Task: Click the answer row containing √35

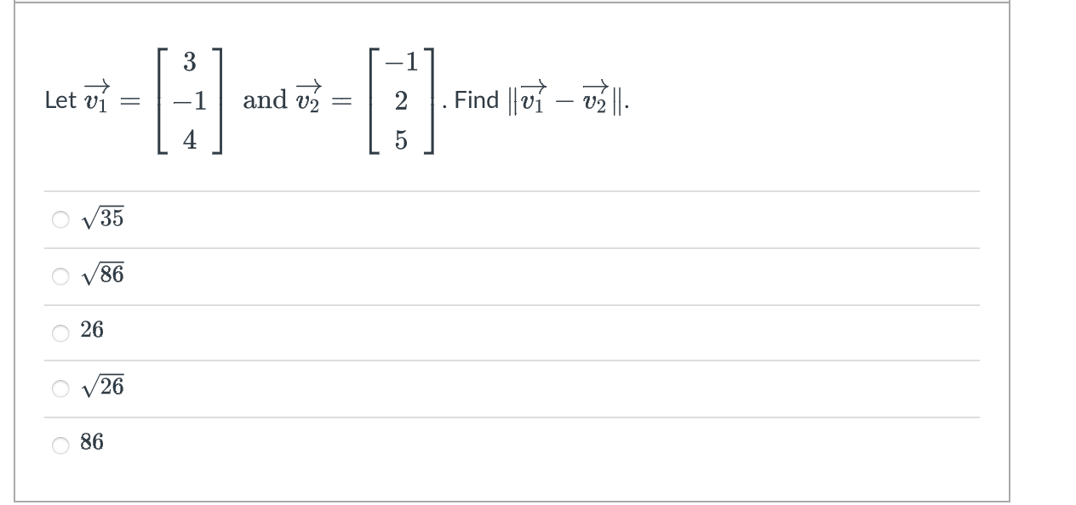Action: 341,218
